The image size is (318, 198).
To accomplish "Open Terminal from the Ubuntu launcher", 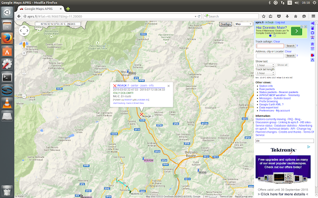I will (7, 77).
